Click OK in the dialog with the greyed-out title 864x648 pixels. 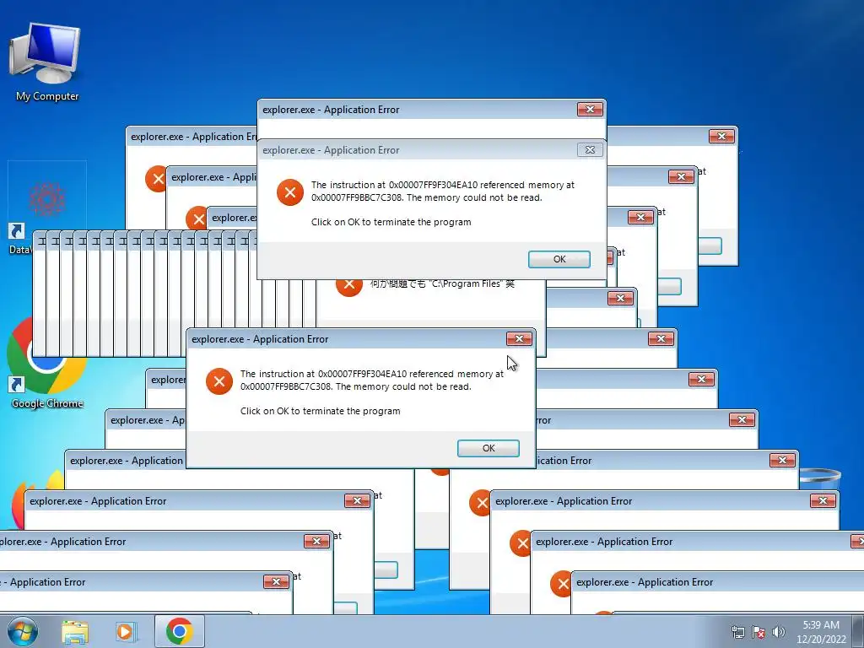point(559,259)
